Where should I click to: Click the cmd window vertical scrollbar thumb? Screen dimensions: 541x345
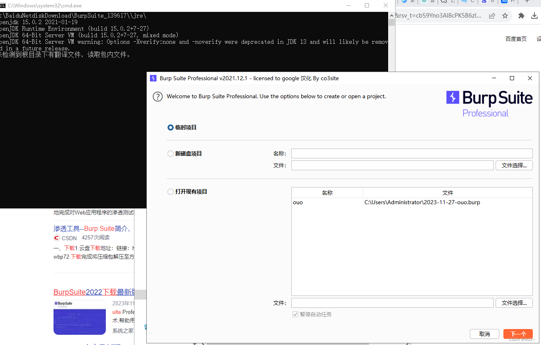[391, 22]
